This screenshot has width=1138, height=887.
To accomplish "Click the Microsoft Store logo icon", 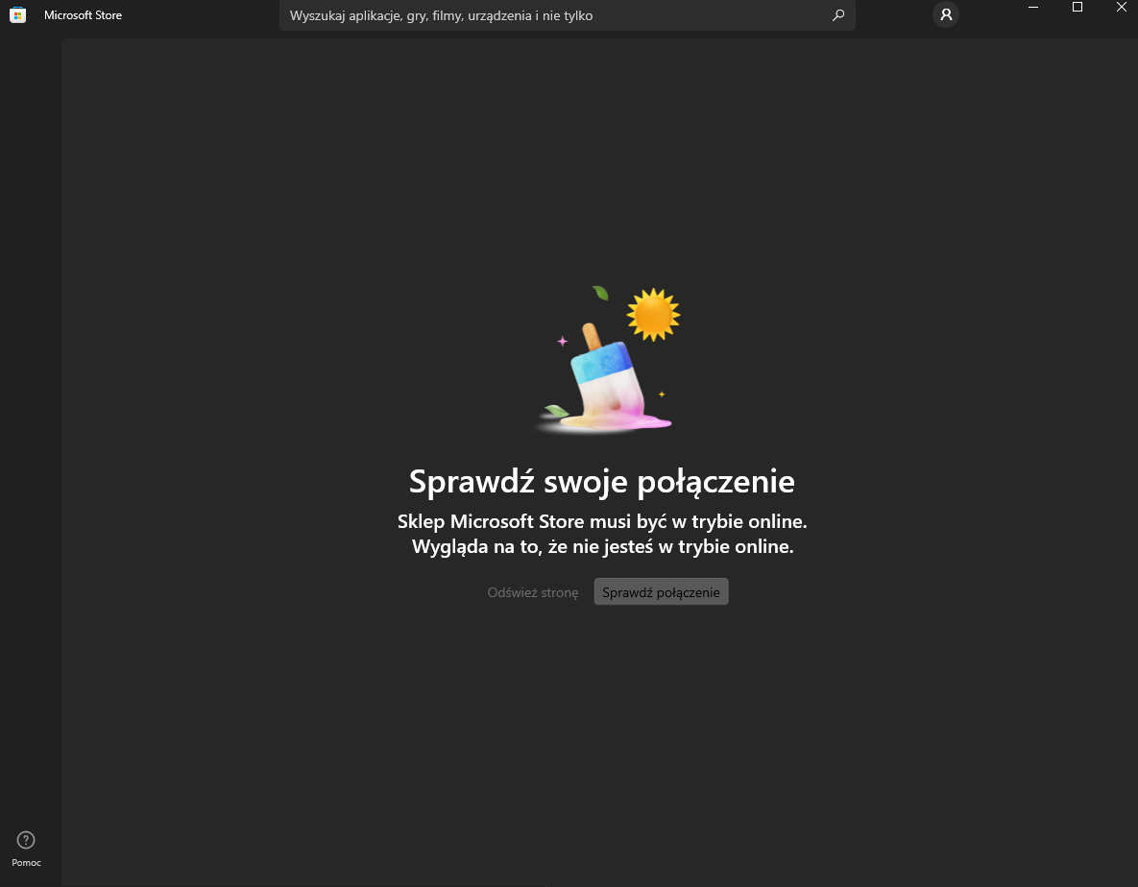I will (x=17, y=14).
